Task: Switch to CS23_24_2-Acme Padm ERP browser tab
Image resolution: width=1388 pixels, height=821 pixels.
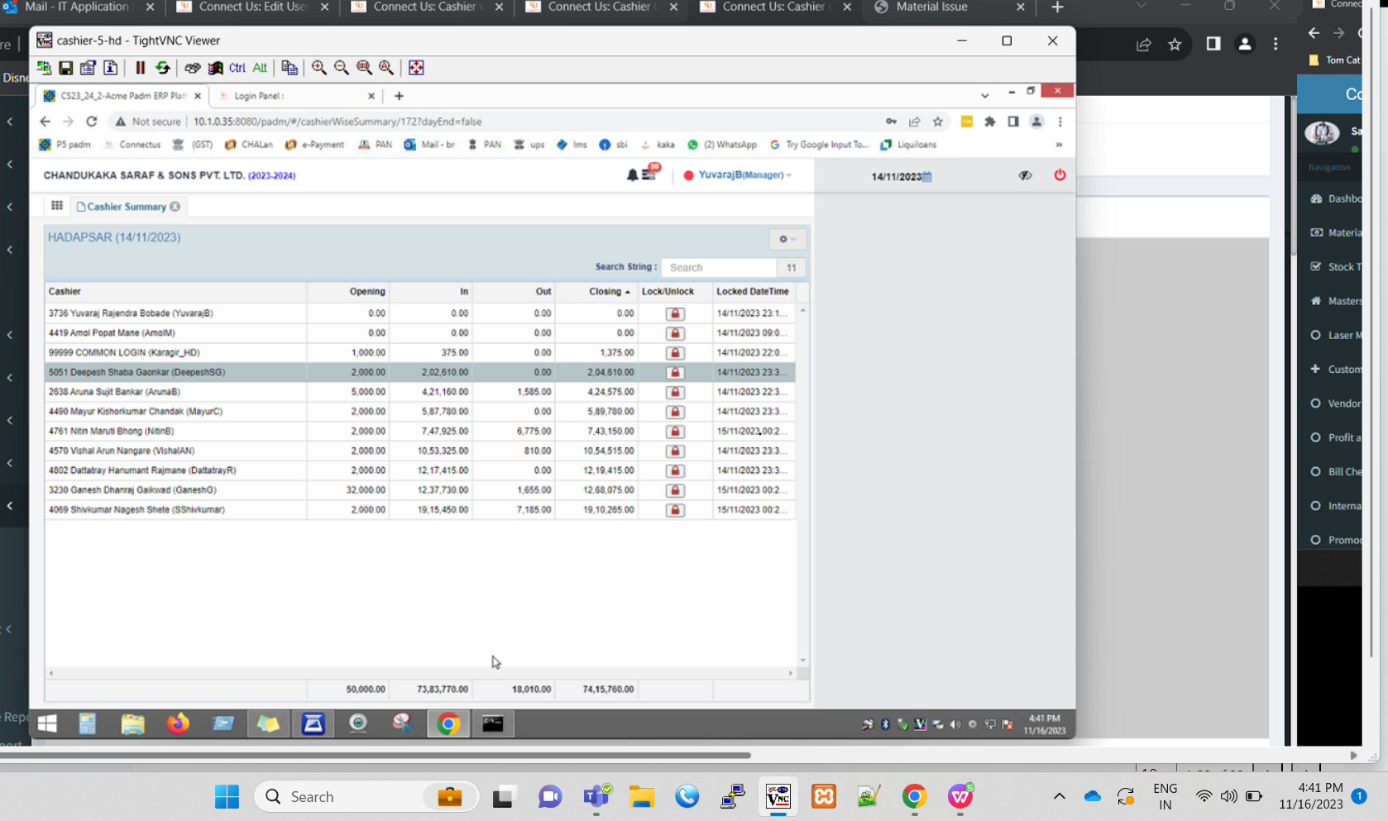Action: (x=122, y=96)
